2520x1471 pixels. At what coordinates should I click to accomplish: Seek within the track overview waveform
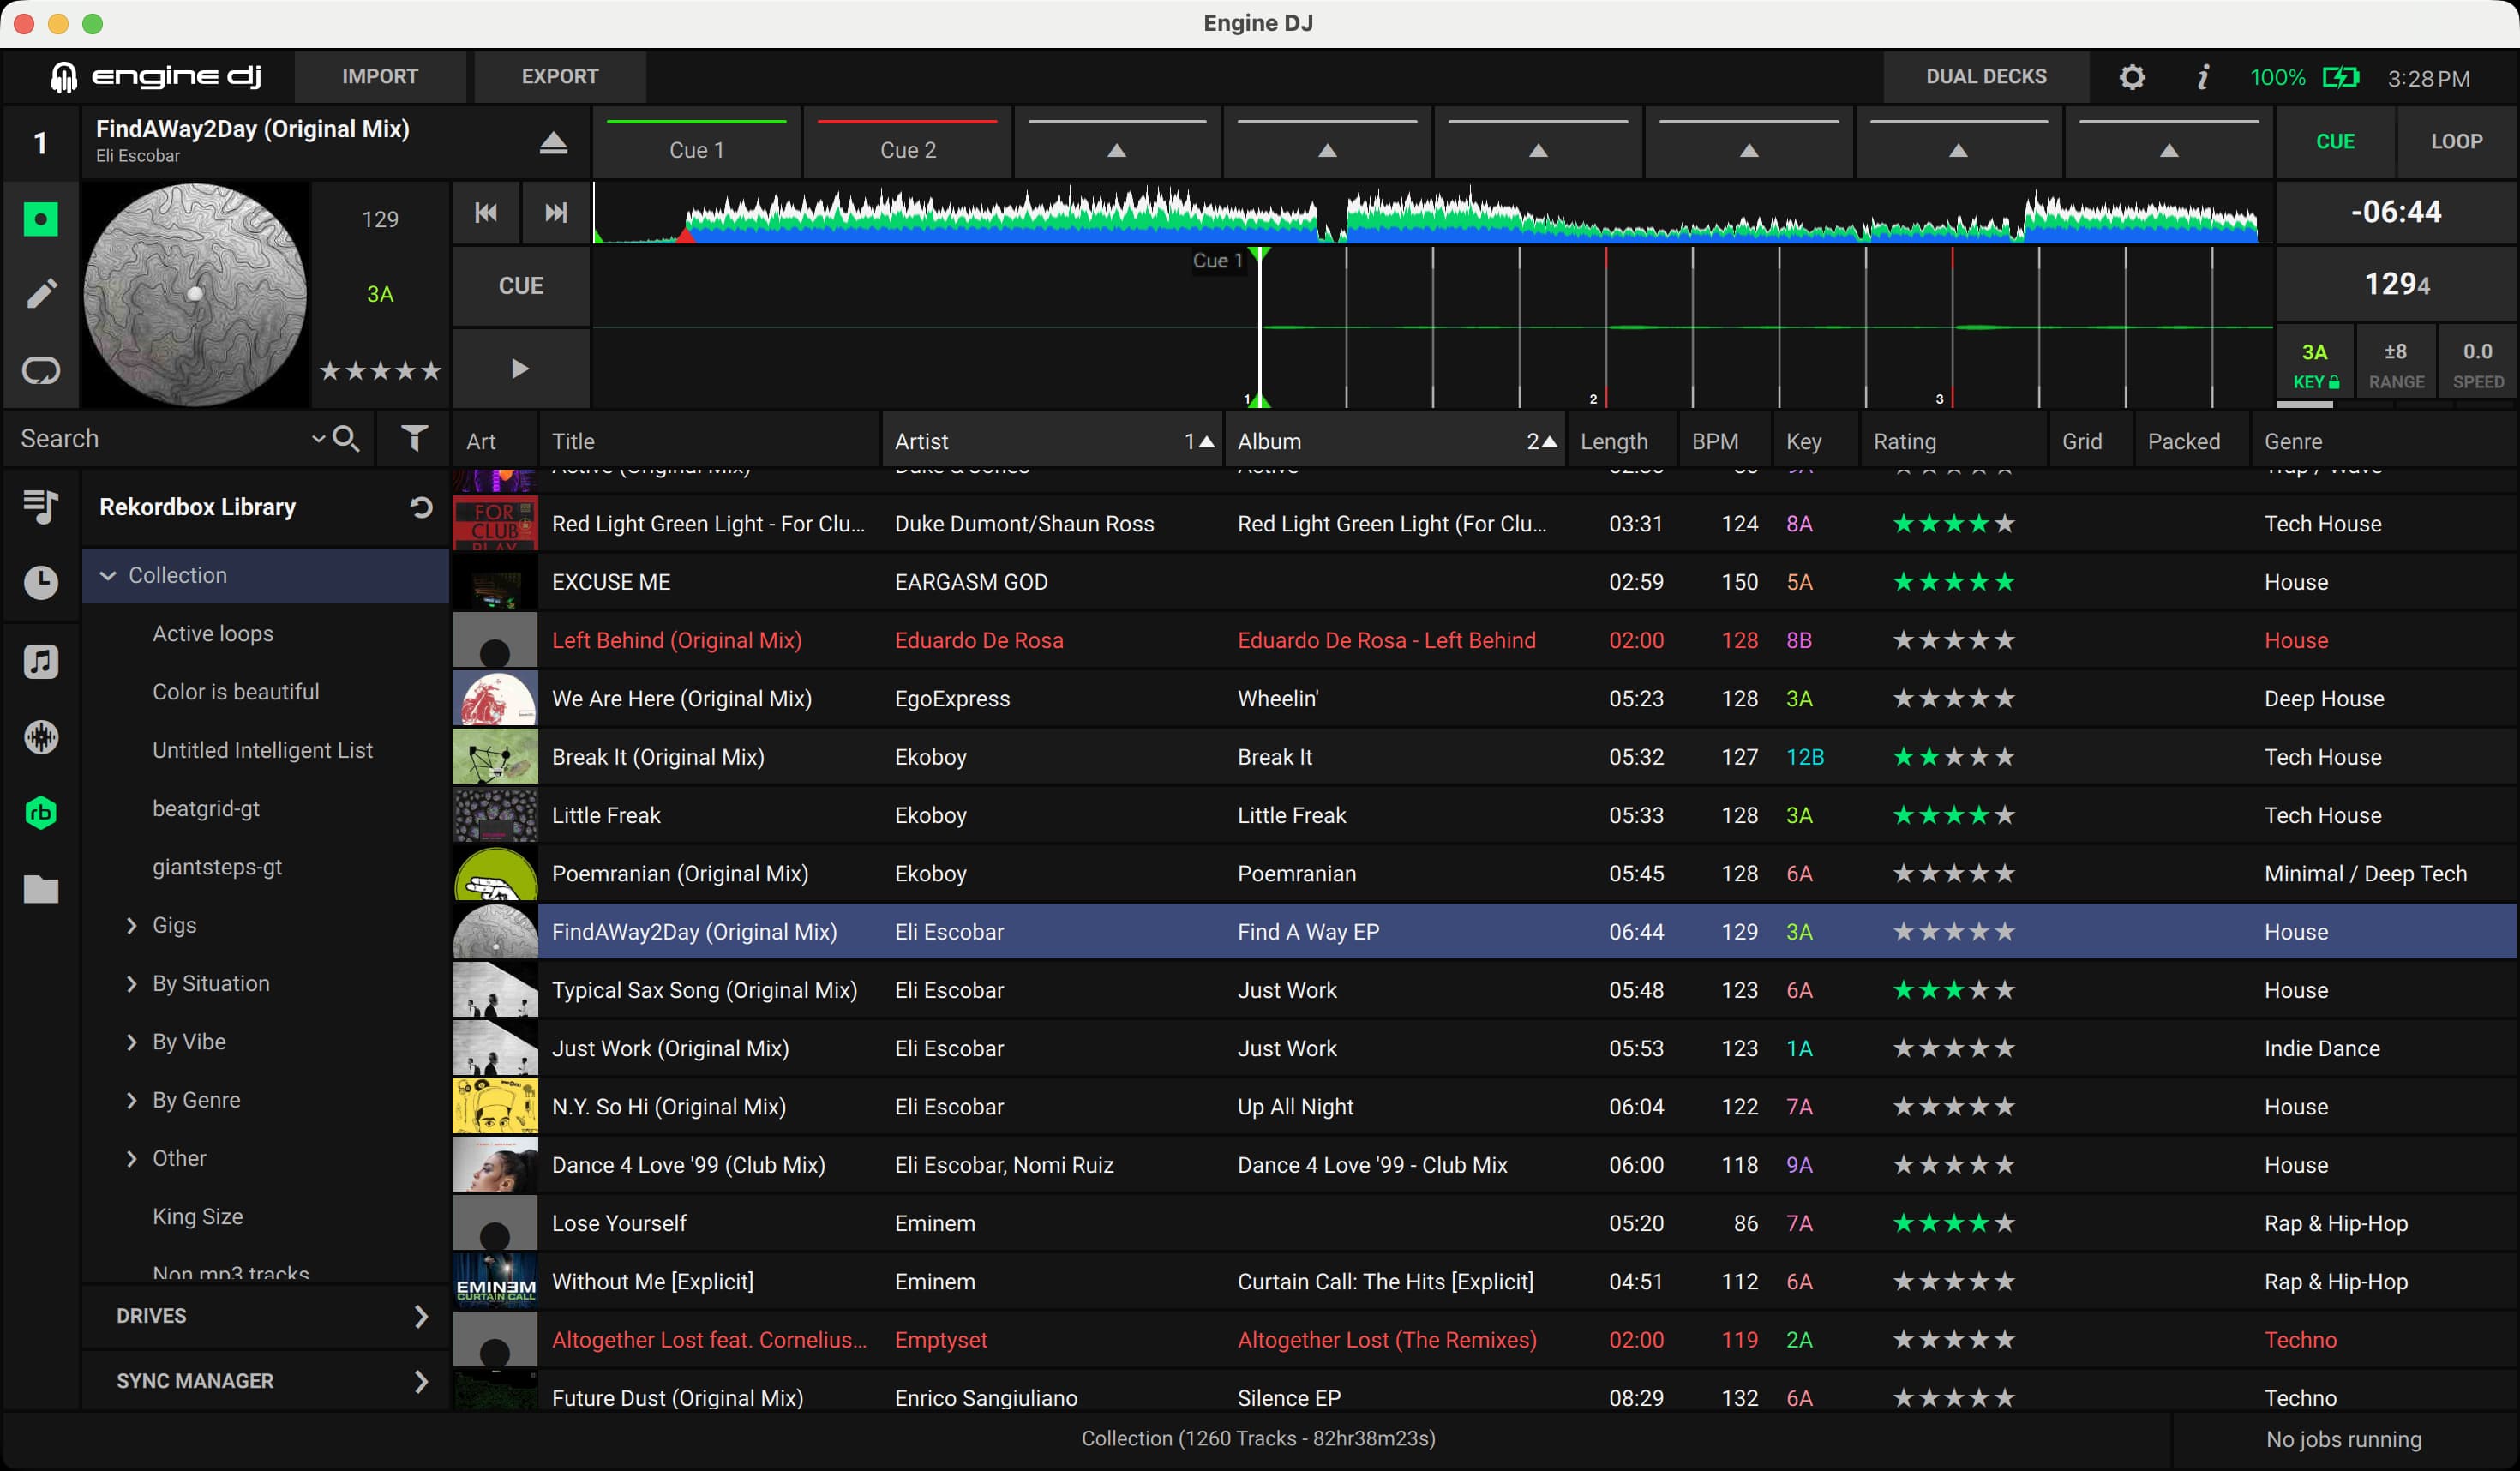tap(1432, 213)
